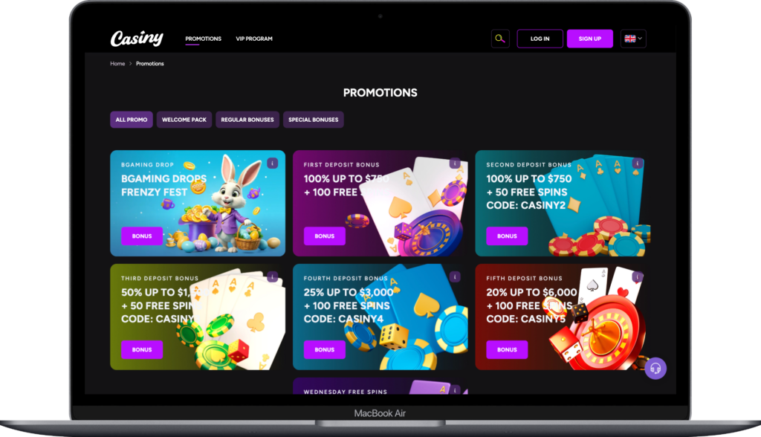
Task: Click the Sign Up button
Action: pyautogui.click(x=589, y=39)
